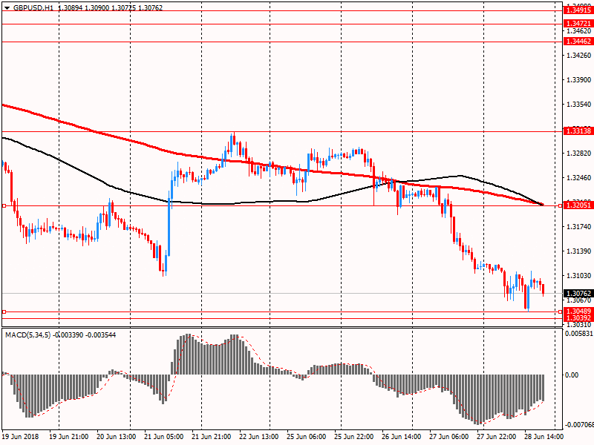Select the 1.34260 price scale value
This screenshot has height=445, width=594.
pyautogui.click(x=578, y=56)
